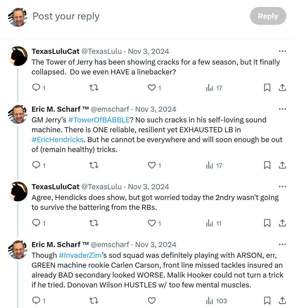This screenshot has width=295, height=308.
Task: Share the first TexasLuluCat tweet
Action: coord(282,87)
